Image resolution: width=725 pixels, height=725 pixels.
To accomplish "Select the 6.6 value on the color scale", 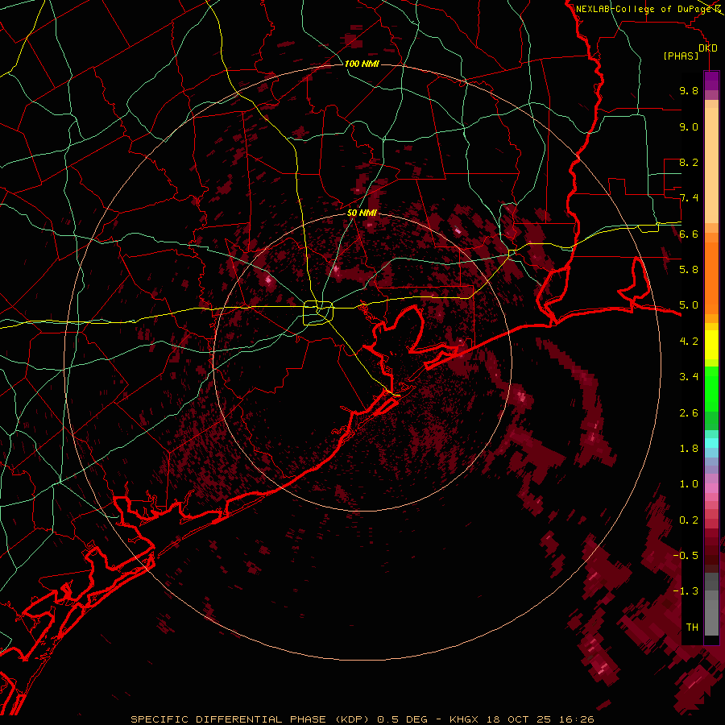I will click(x=689, y=234).
